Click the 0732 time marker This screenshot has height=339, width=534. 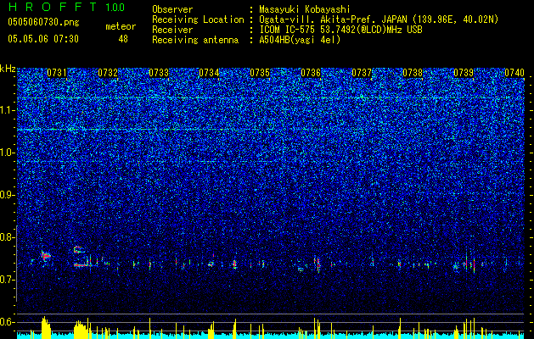pos(108,73)
